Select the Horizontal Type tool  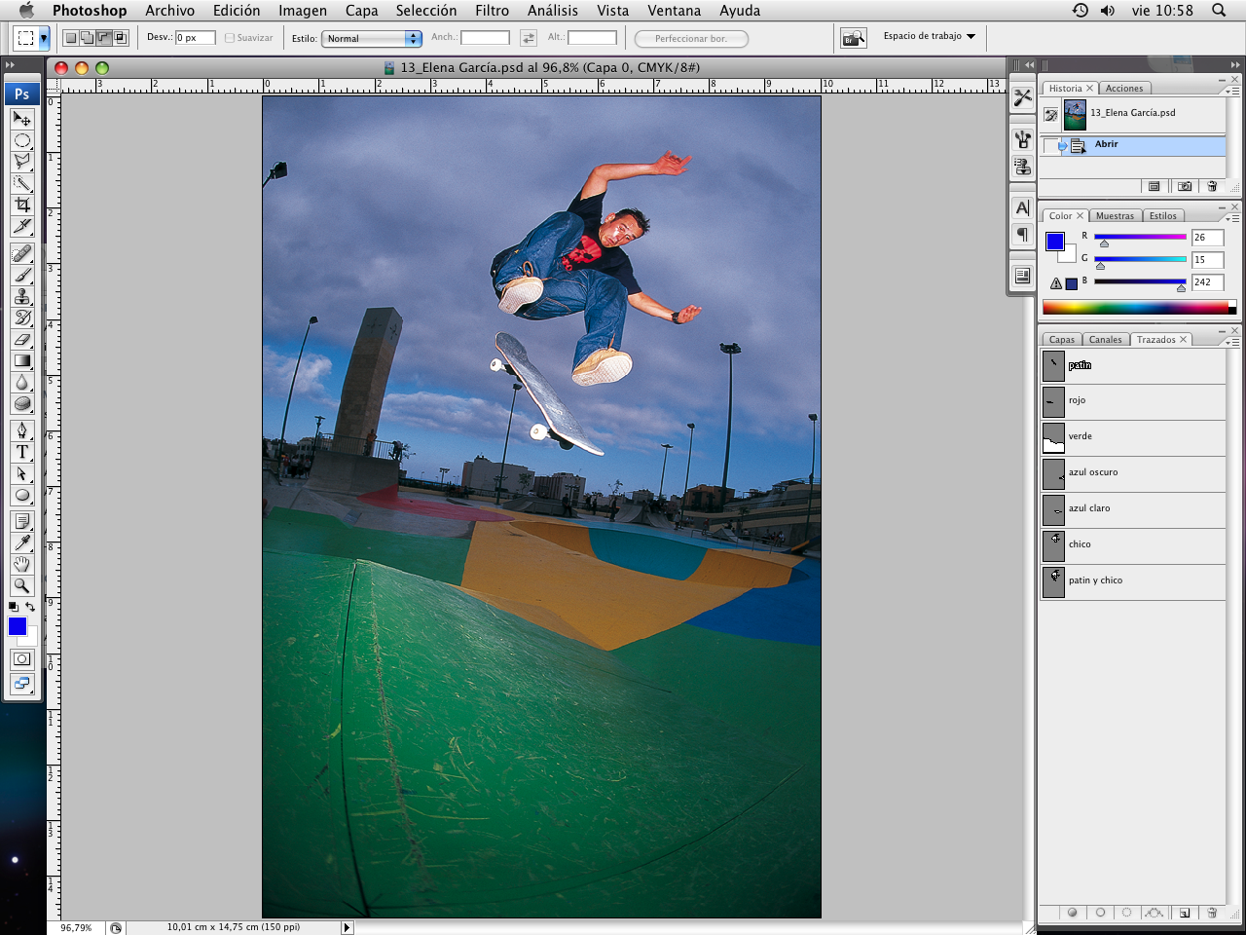[x=22, y=452]
